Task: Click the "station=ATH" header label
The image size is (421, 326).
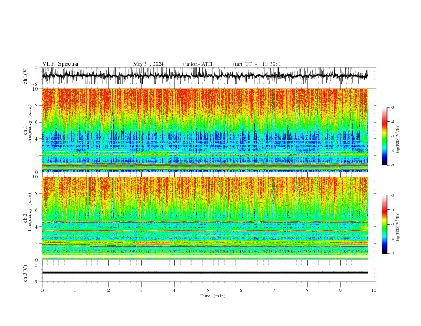Action: point(197,64)
